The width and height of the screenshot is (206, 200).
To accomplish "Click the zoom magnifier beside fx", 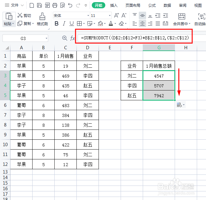I will [x=65, y=38].
